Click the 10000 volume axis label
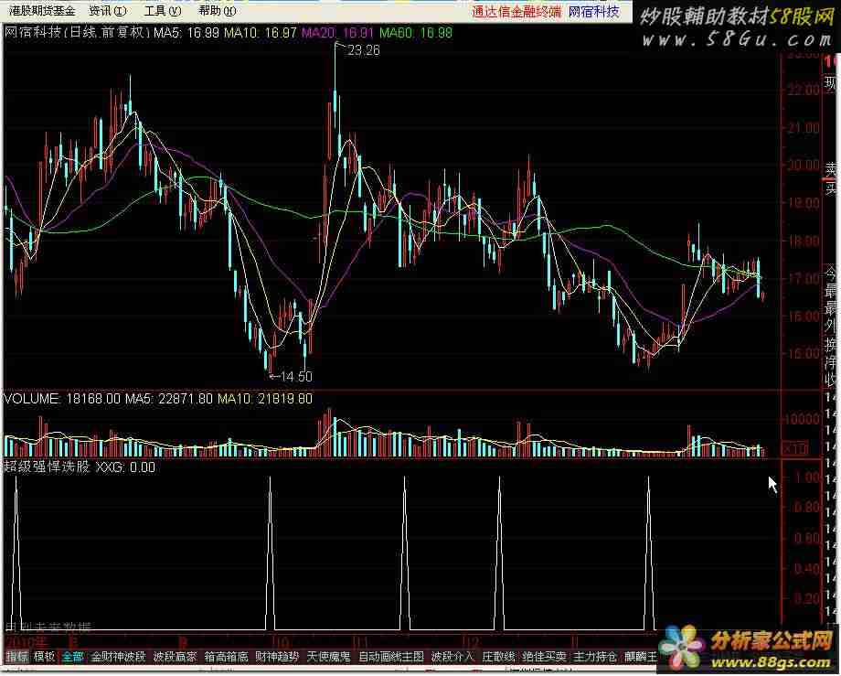Image resolution: width=841 pixels, height=676 pixels. click(803, 420)
